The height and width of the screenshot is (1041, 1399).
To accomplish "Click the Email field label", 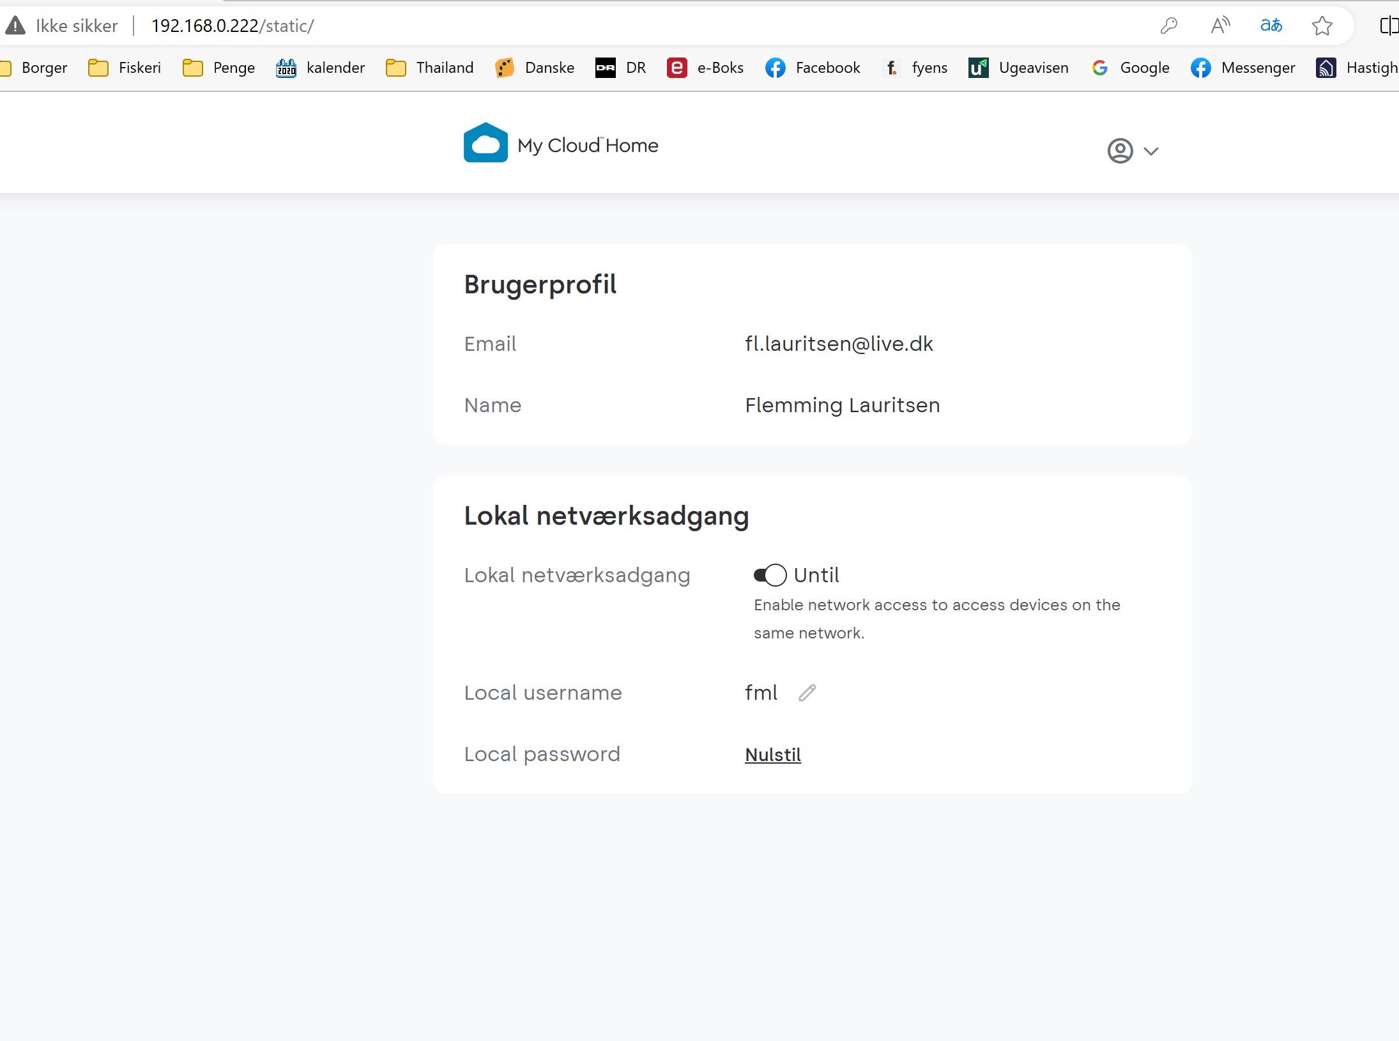I will pos(490,344).
